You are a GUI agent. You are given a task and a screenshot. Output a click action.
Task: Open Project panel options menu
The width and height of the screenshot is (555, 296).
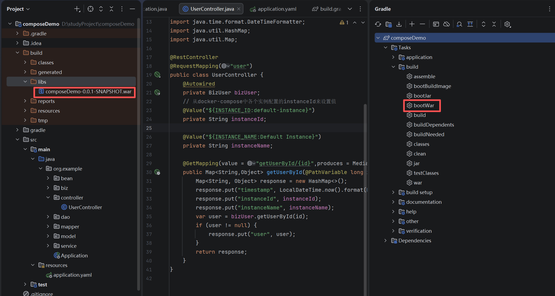(x=122, y=9)
